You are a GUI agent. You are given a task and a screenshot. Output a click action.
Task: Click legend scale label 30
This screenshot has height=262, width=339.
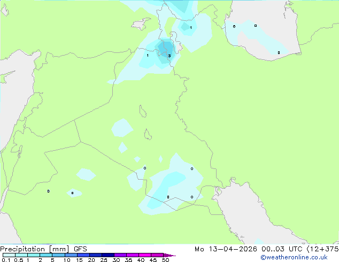click(116, 260)
